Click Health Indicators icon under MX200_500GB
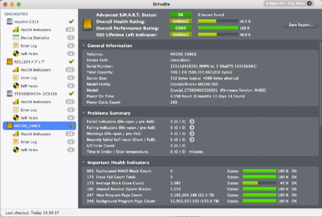 click(x=16, y=134)
